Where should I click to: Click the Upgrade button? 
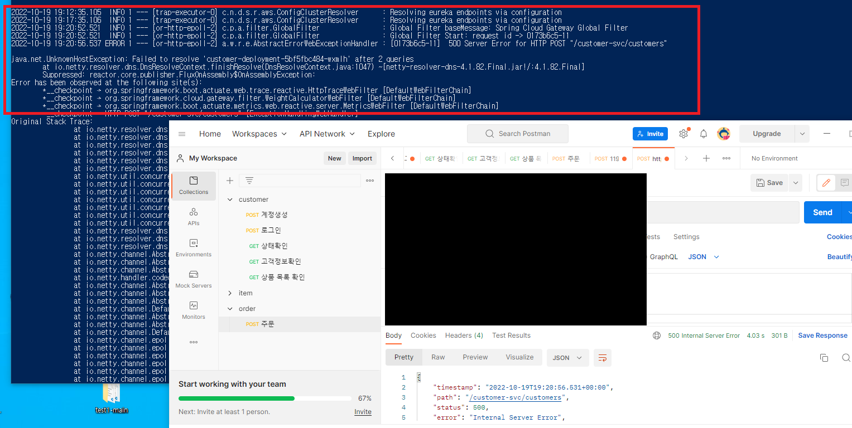click(767, 134)
